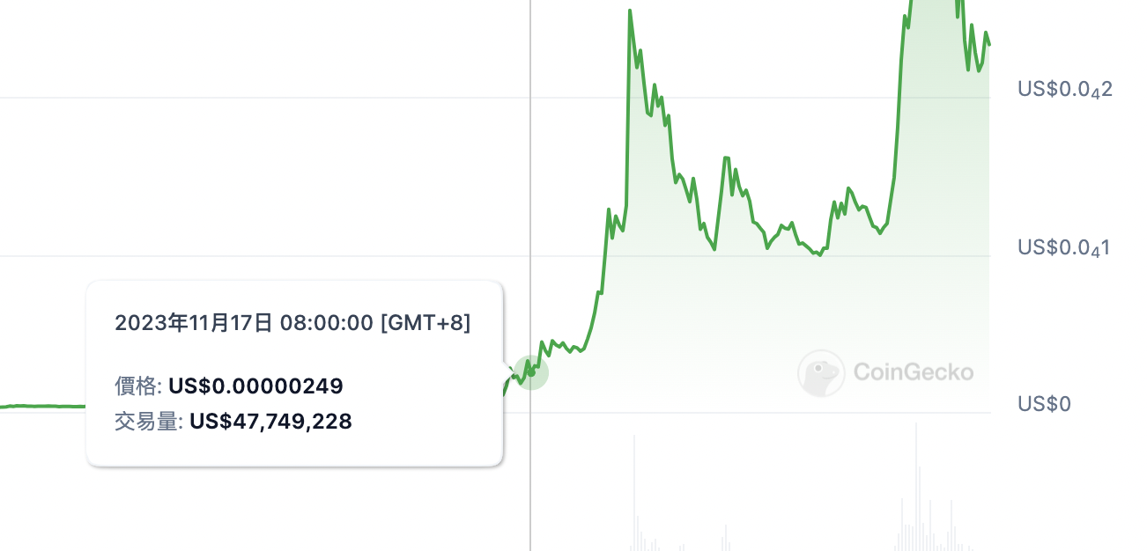Click the 交易量 label in tooltip
Image resolution: width=1147 pixels, height=551 pixels.
tap(147, 422)
